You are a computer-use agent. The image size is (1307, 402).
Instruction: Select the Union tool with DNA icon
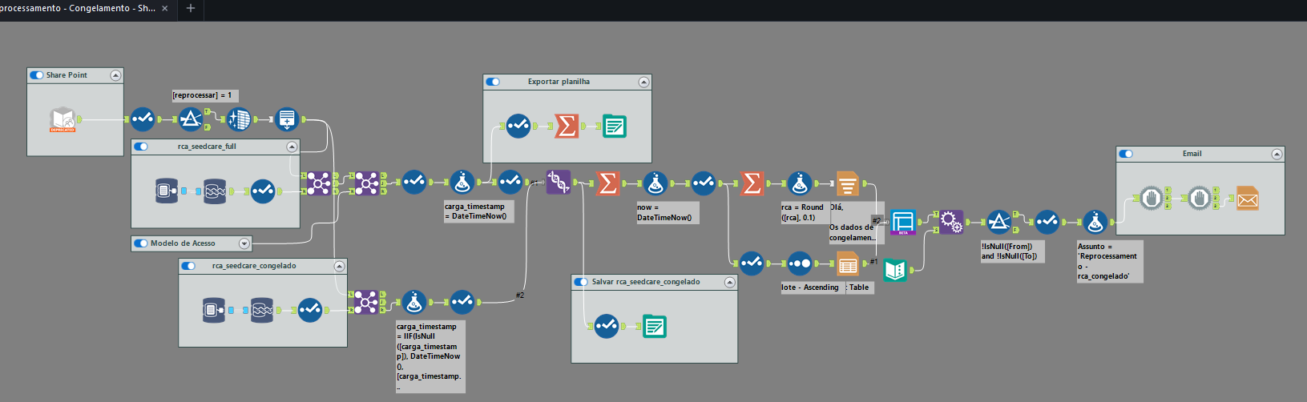coord(559,183)
